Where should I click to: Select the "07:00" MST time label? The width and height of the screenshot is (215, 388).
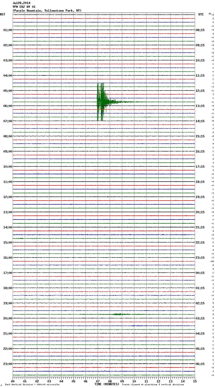point(8,121)
